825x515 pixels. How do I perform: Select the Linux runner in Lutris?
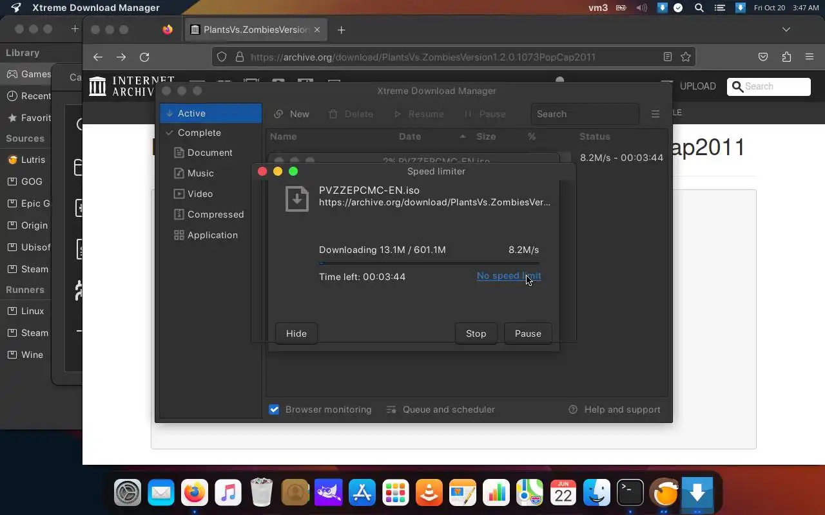(x=26, y=311)
